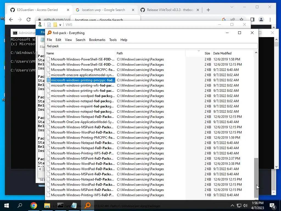Viewport: 281px width, 211px height.
Task: Click the Chrome share page icon
Action: pyautogui.click(x=233, y=20)
